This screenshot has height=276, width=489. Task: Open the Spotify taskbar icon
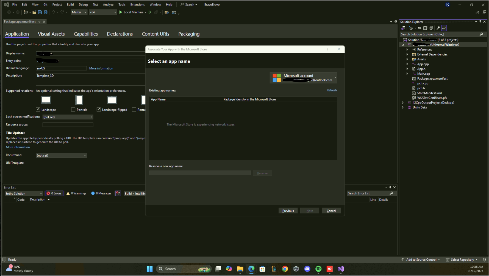click(318, 269)
